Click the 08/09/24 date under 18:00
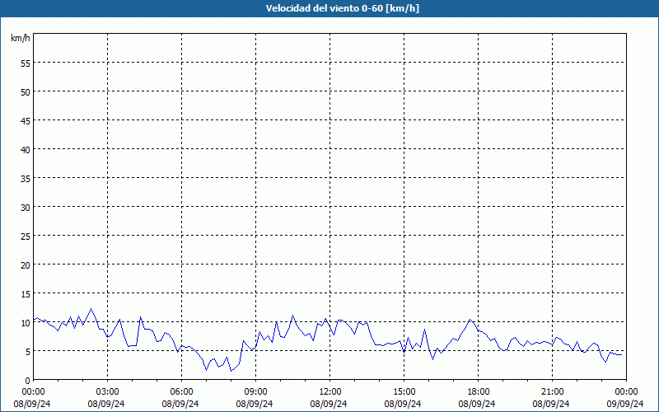Viewport: 659px width, 412px height. [x=477, y=404]
